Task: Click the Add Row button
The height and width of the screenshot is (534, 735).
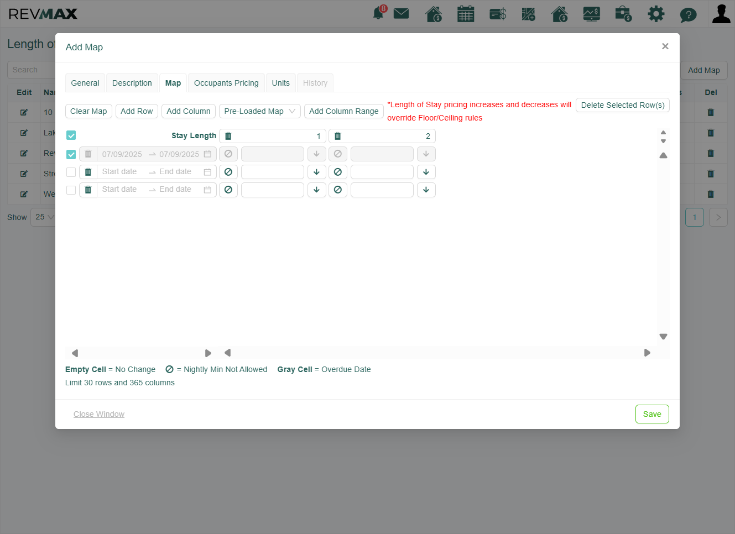Action: tap(137, 111)
